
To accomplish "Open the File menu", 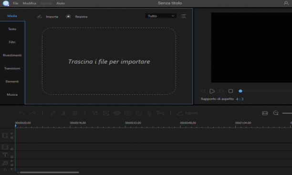I will pyautogui.click(x=15, y=3).
